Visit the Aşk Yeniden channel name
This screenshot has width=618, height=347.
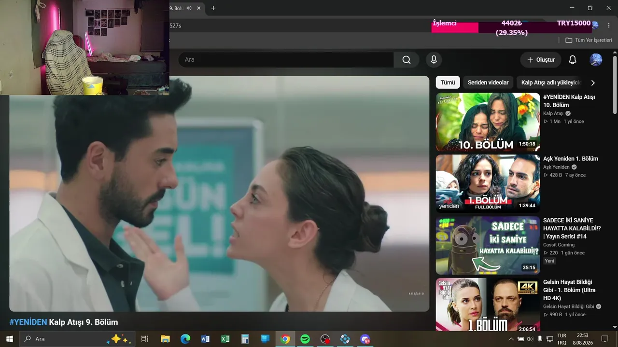click(x=556, y=167)
